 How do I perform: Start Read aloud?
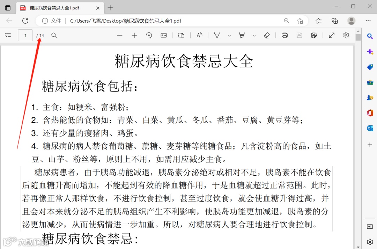tap(199, 35)
